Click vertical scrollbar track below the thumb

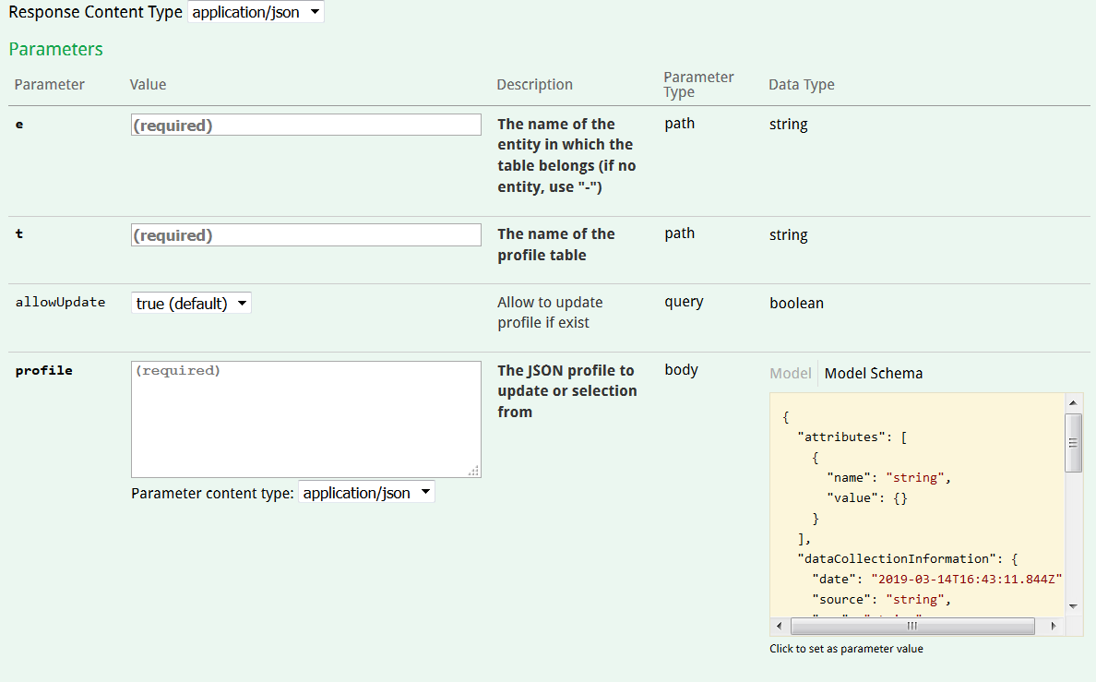tap(1073, 535)
